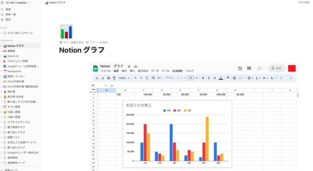Open the text rotation dropdown
The width and height of the screenshot is (313, 171).
[273, 78]
